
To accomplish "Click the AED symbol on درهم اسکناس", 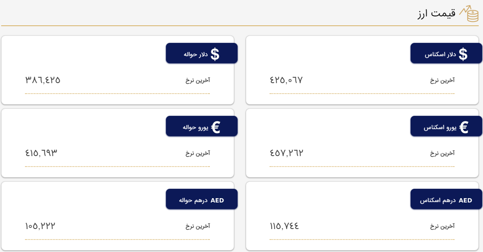I will [x=465, y=201].
